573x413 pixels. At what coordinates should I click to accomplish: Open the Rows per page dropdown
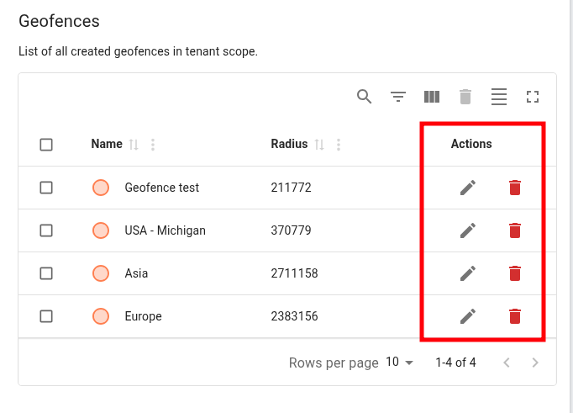click(400, 363)
